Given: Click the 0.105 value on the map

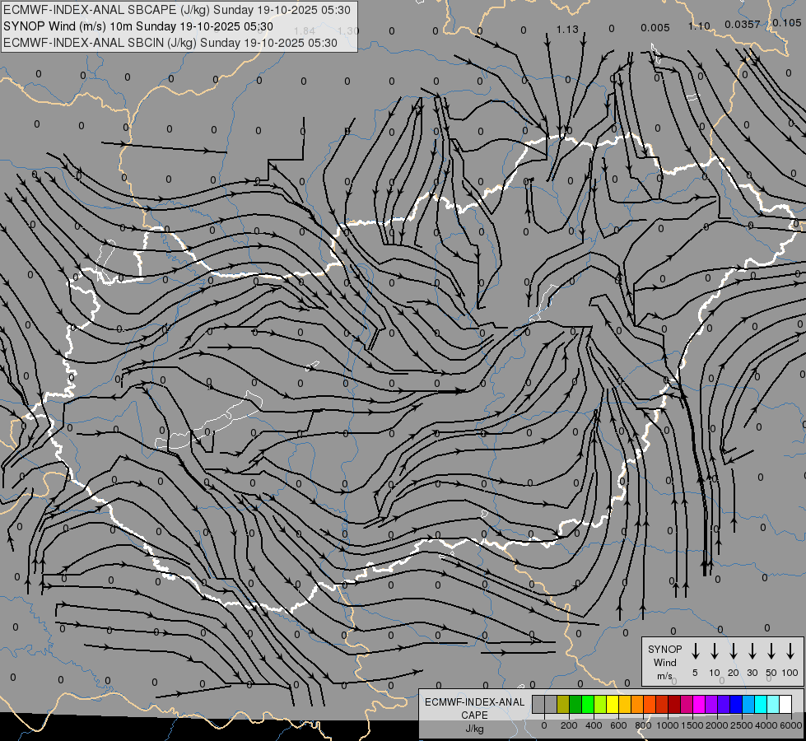Looking at the screenshot, I should 786,22.
